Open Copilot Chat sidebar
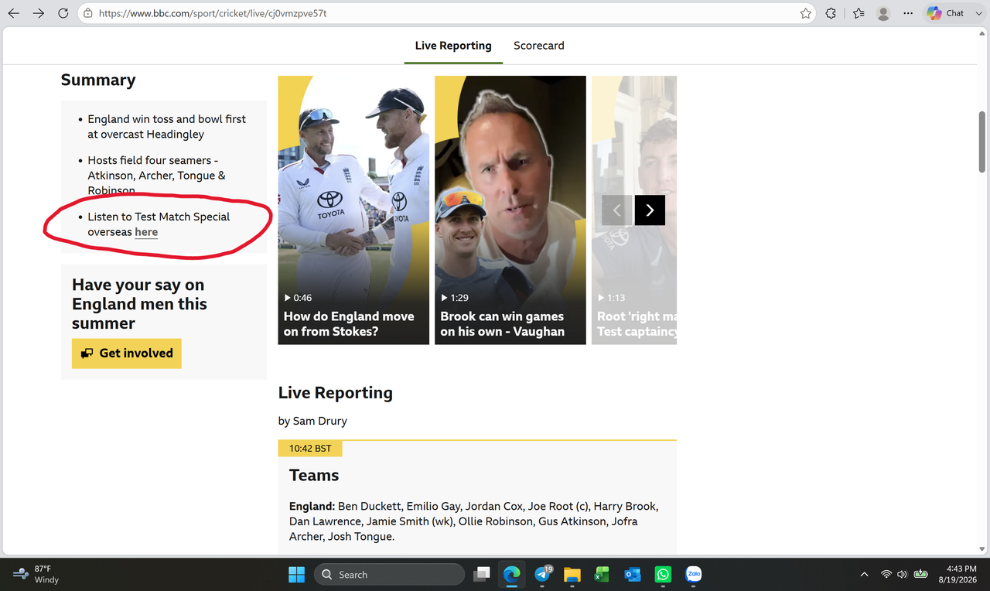 pyautogui.click(x=945, y=13)
